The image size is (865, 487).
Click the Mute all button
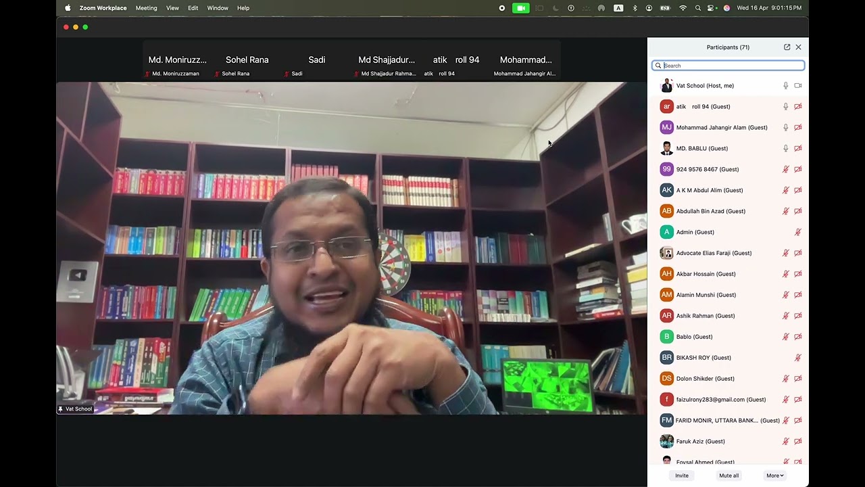[728, 476]
